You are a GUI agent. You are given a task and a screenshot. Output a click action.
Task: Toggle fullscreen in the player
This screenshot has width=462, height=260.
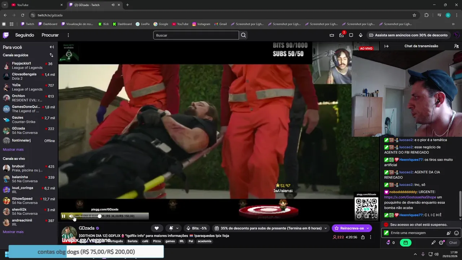coord(374,216)
